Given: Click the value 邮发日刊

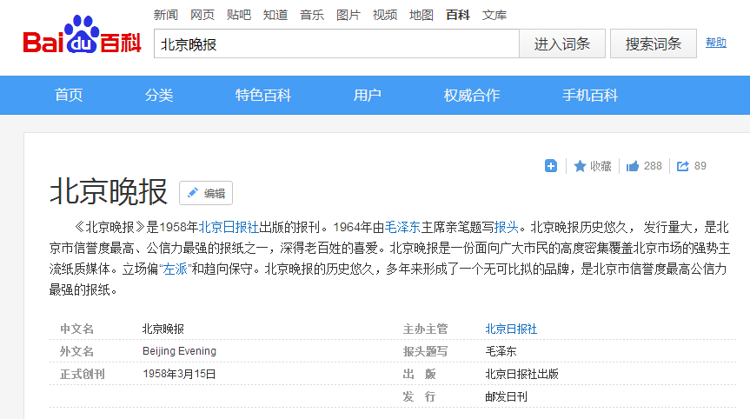Looking at the screenshot, I should [x=506, y=396].
